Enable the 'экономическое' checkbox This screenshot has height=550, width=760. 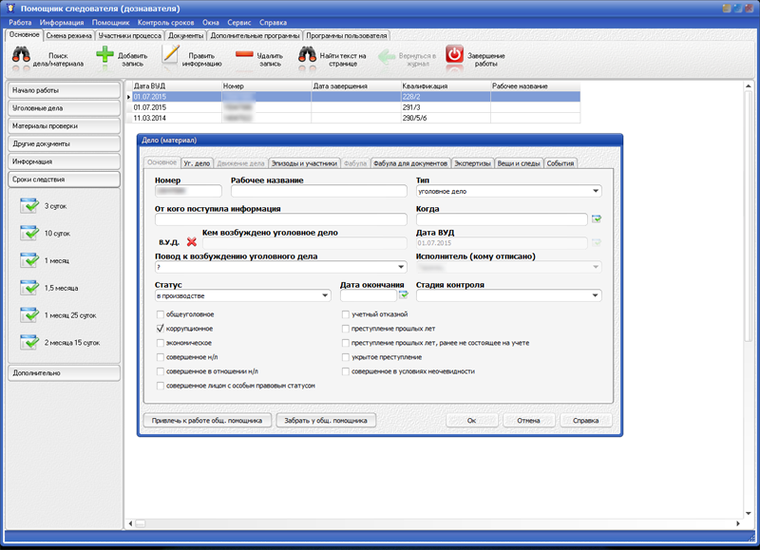pos(160,342)
